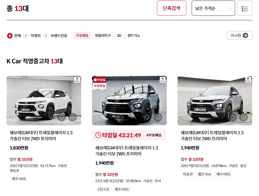Click K Car badge on 울산 car photo
This screenshot has height=196, width=259.
click(248, 80)
